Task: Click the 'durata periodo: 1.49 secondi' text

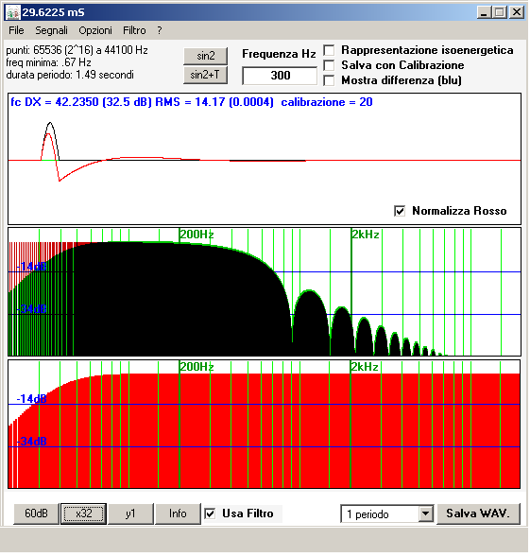Action: tap(70, 75)
